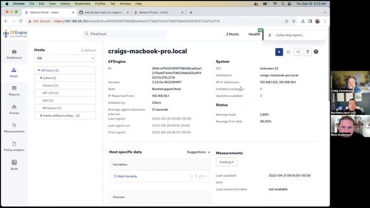Reload the page with browser refresh icon
Viewport: 370px width, 208px height.
(x=21, y=21)
